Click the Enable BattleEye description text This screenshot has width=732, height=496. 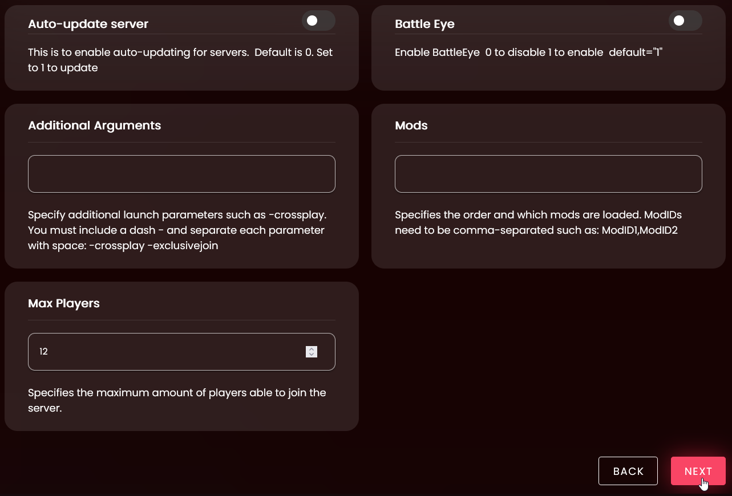pos(528,52)
